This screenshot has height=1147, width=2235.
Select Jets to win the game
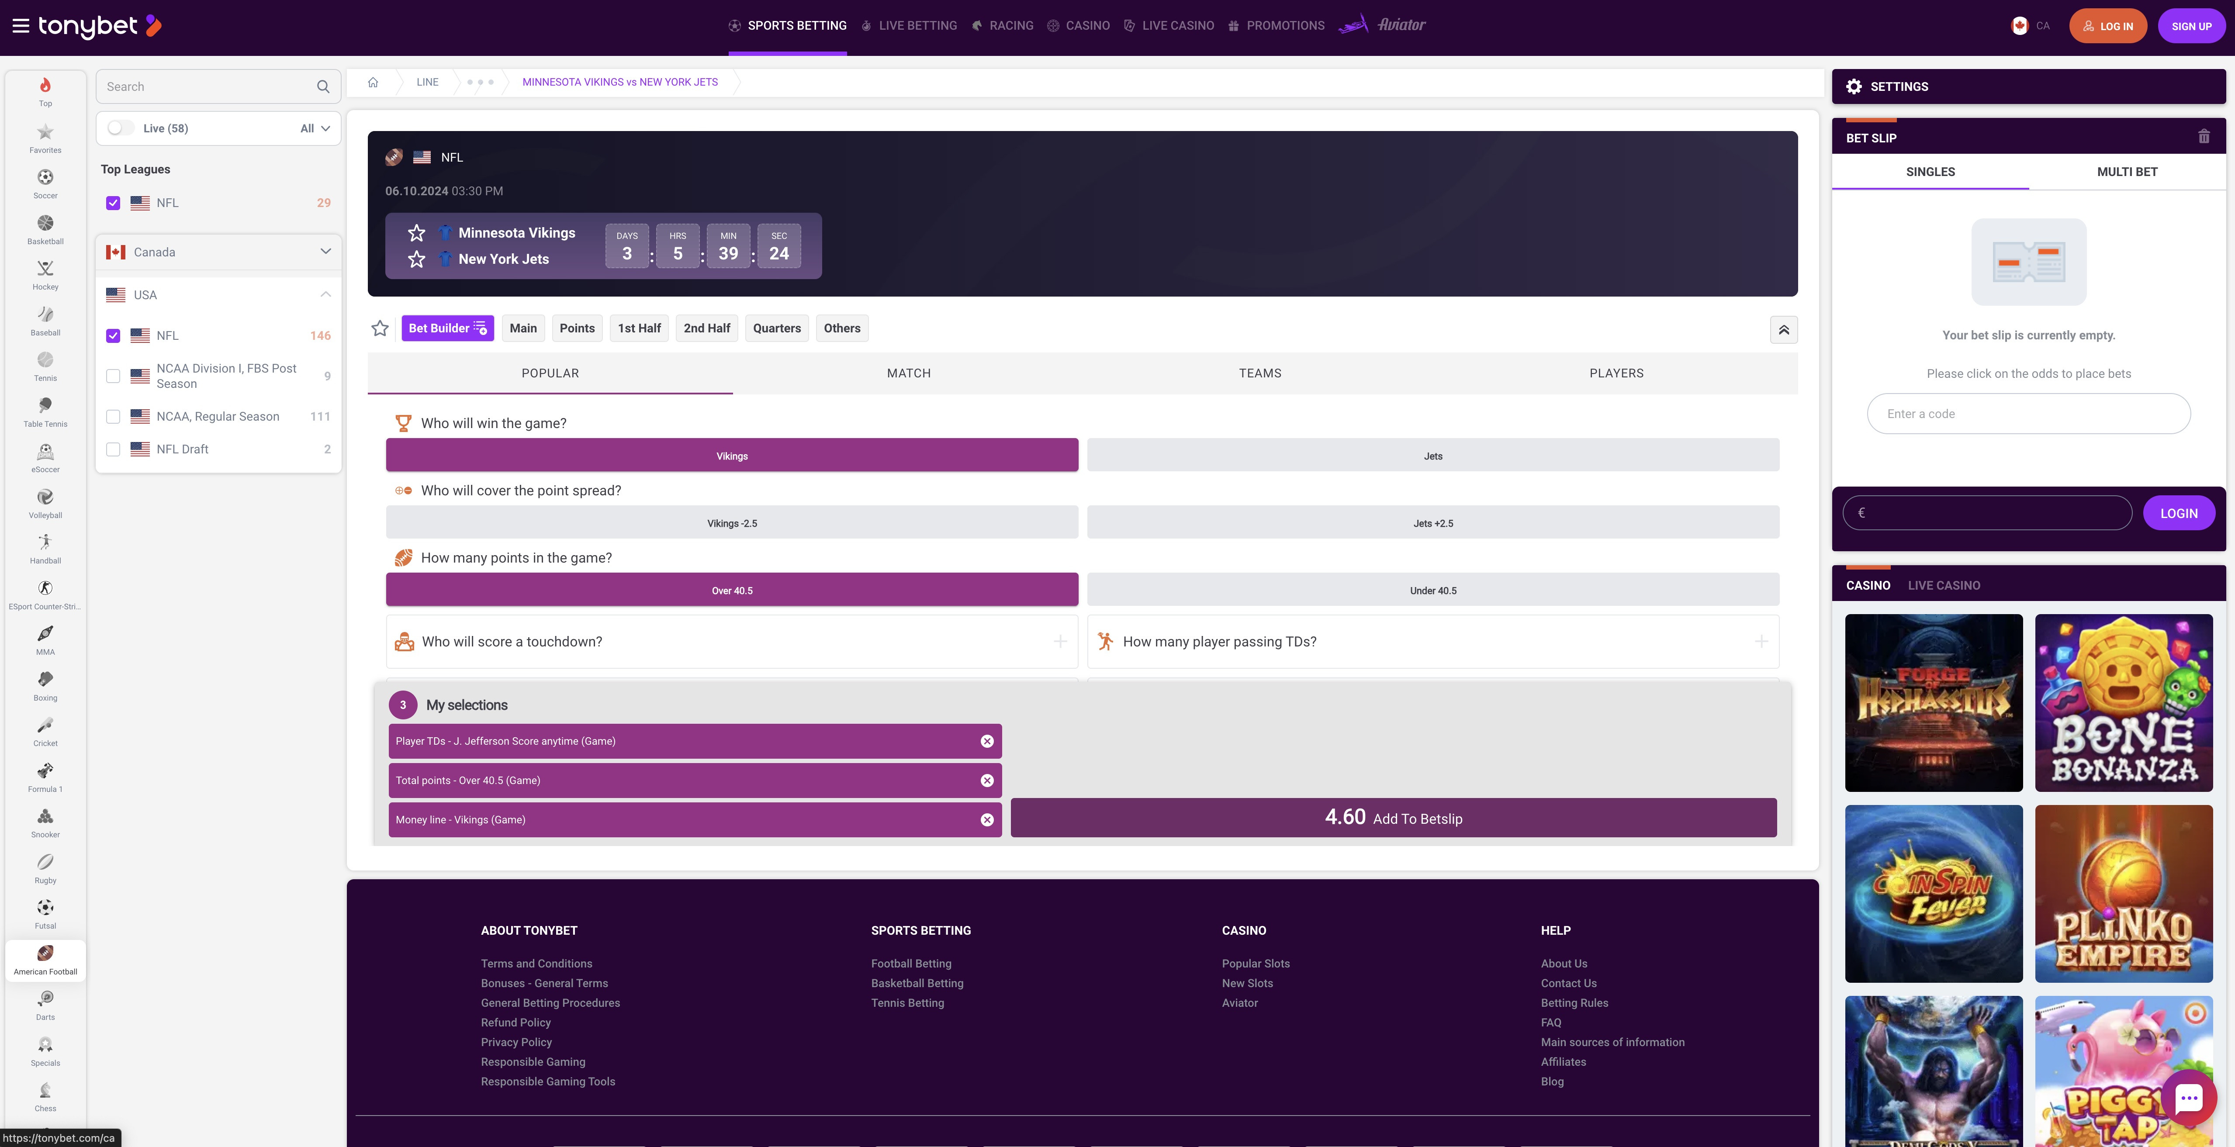[x=1432, y=456]
